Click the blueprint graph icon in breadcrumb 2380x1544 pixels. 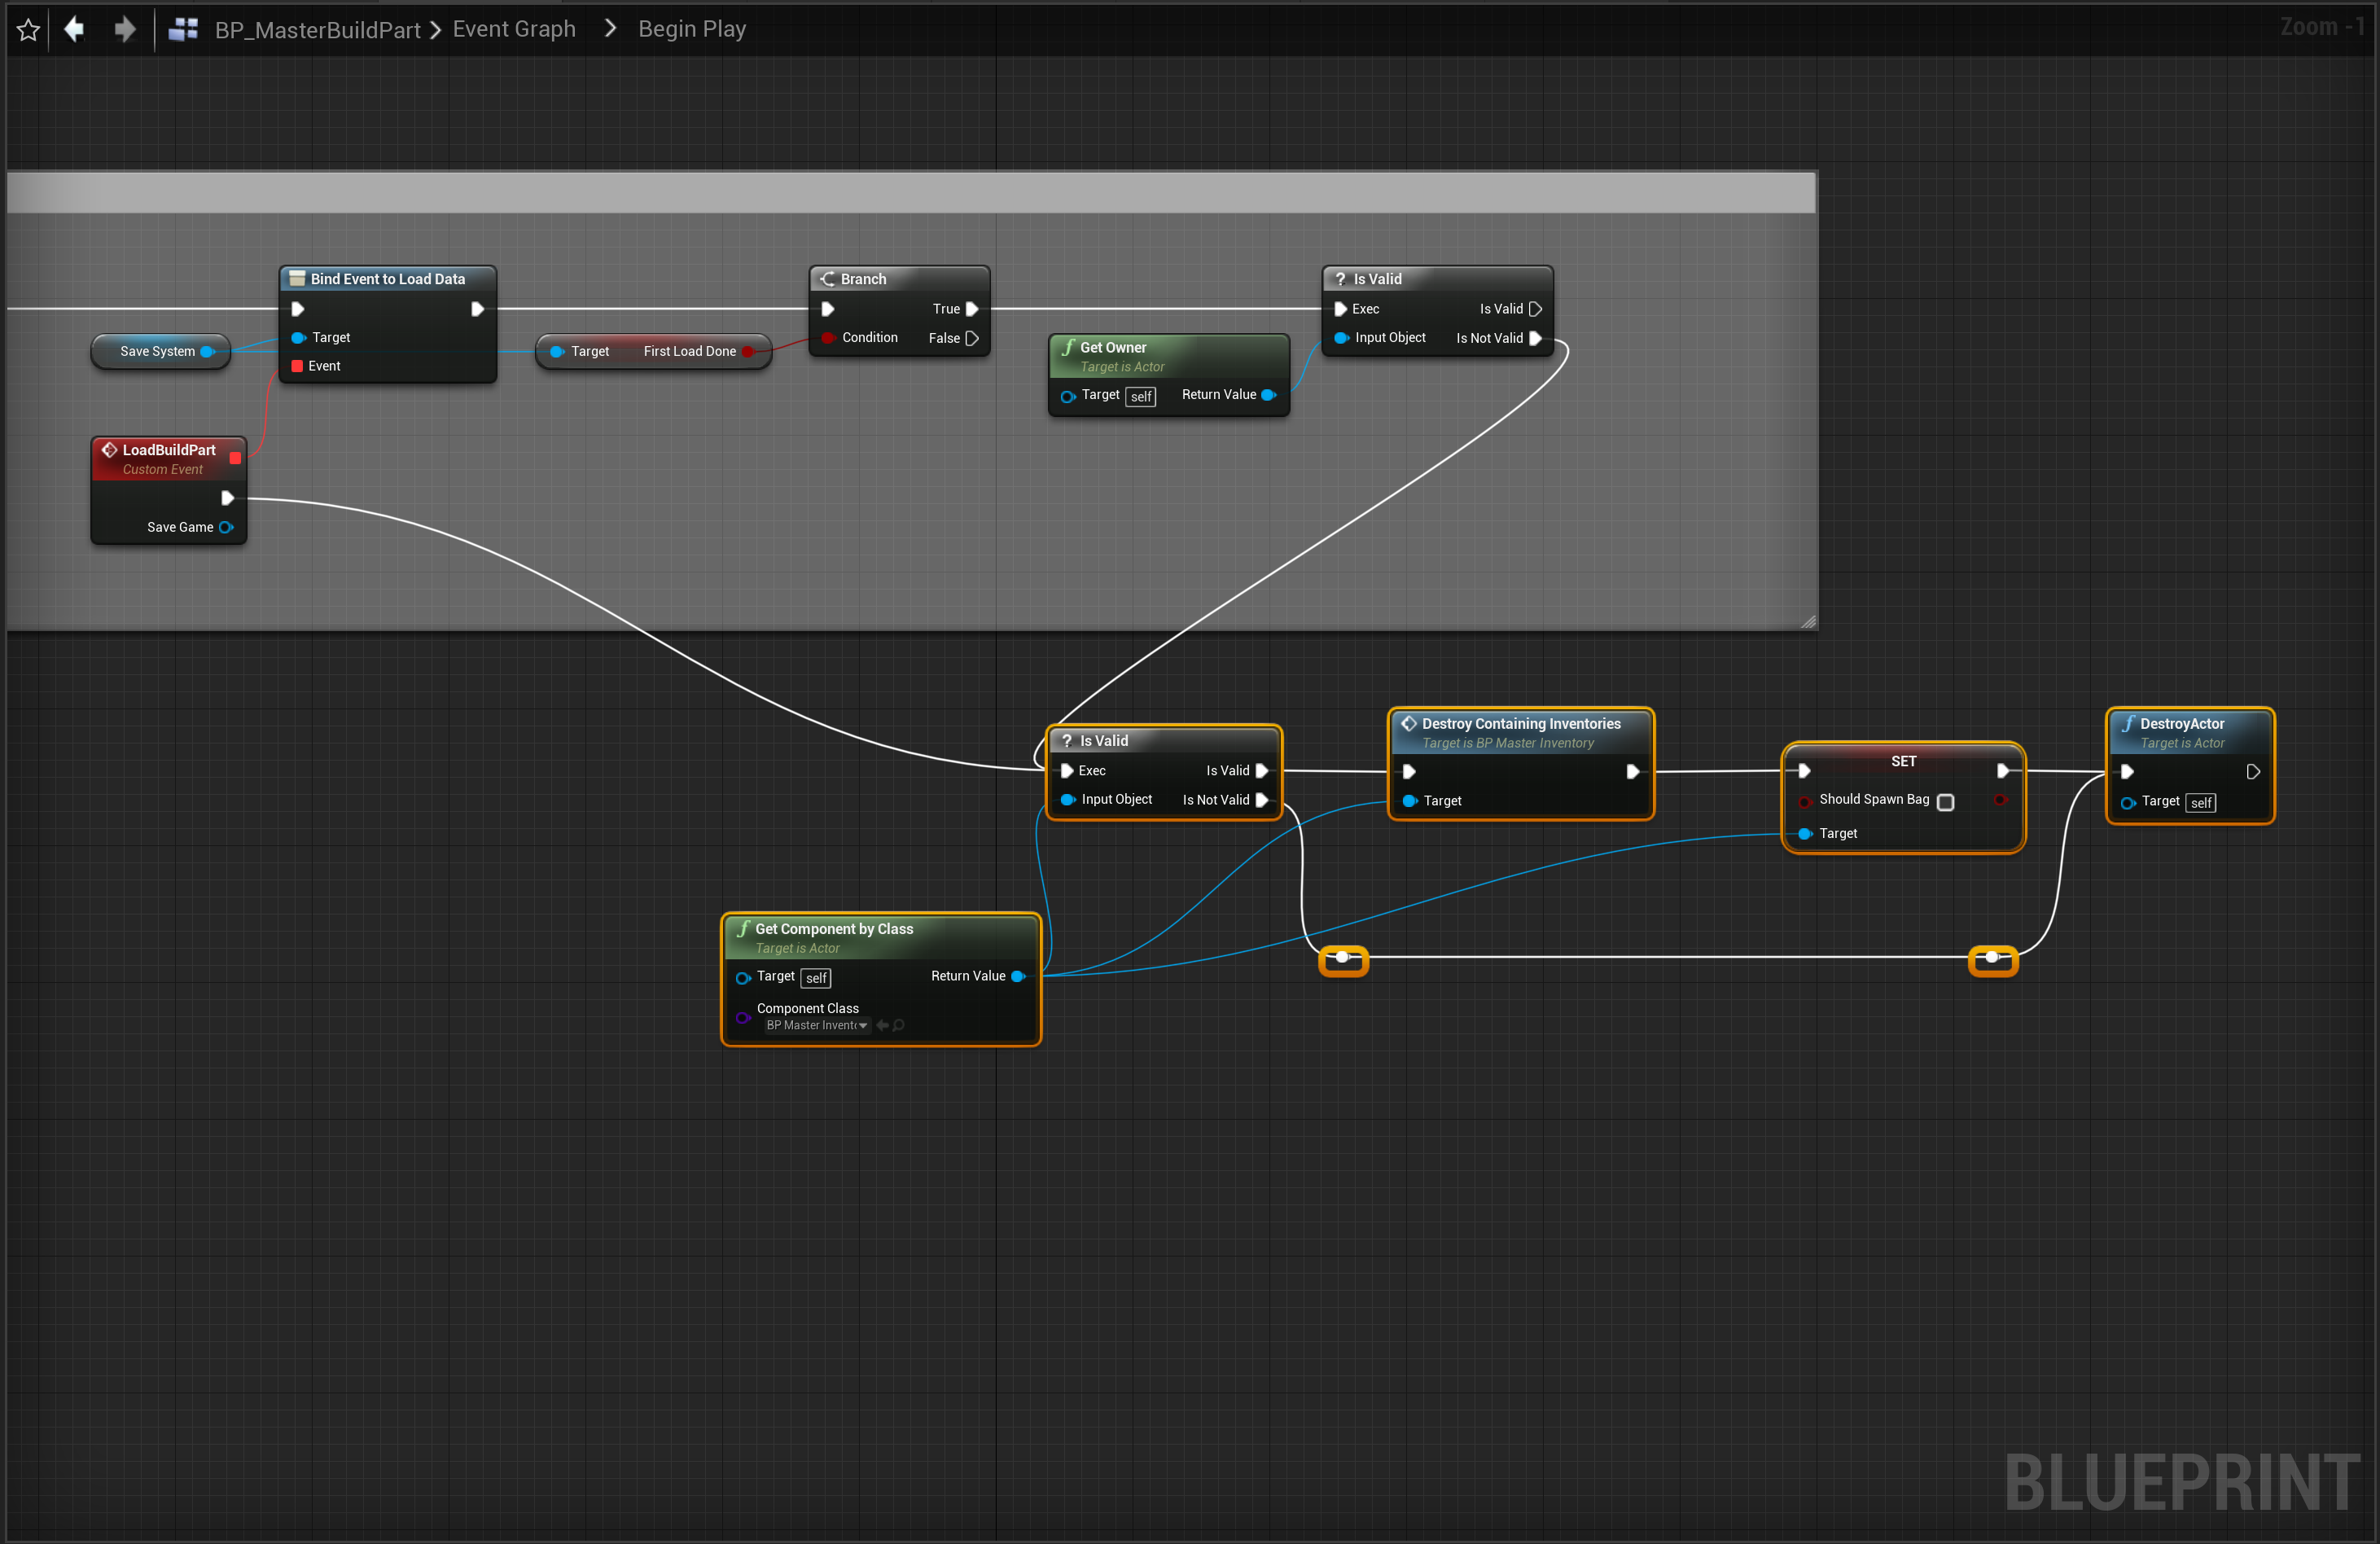(x=183, y=29)
